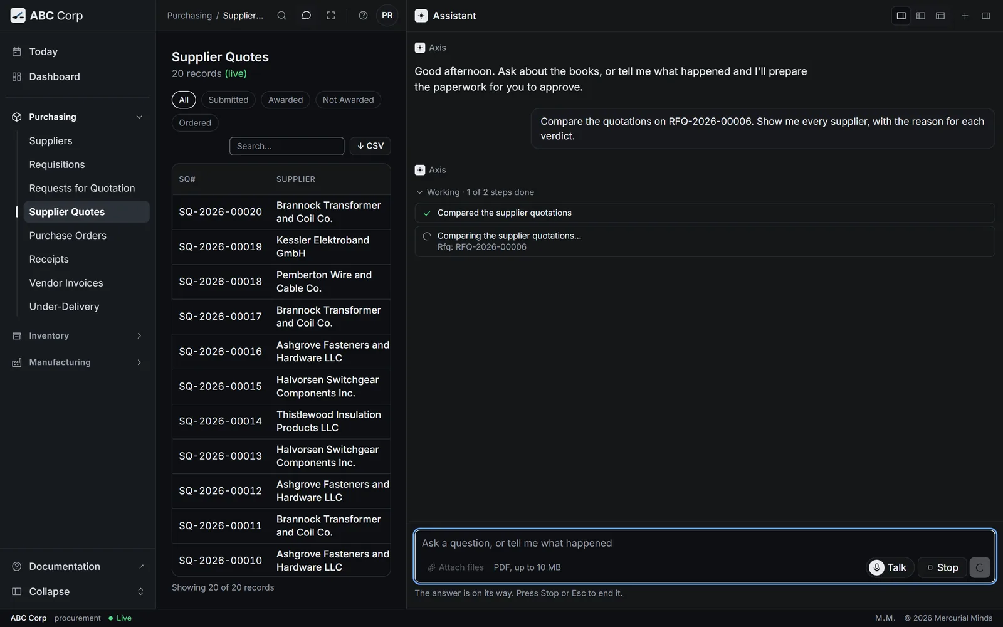Filter quotes by Submitted
This screenshot has height=627, width=1003.
[x=228, y=100]
